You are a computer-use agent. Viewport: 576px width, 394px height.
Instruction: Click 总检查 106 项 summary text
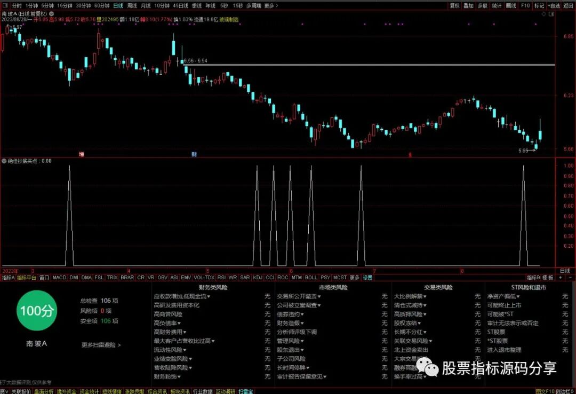pos(99,301)
